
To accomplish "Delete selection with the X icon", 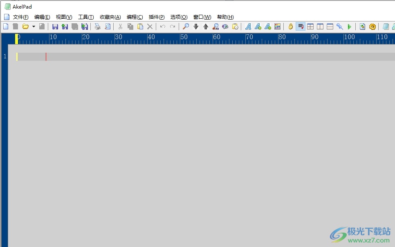I will pos(150,27).
